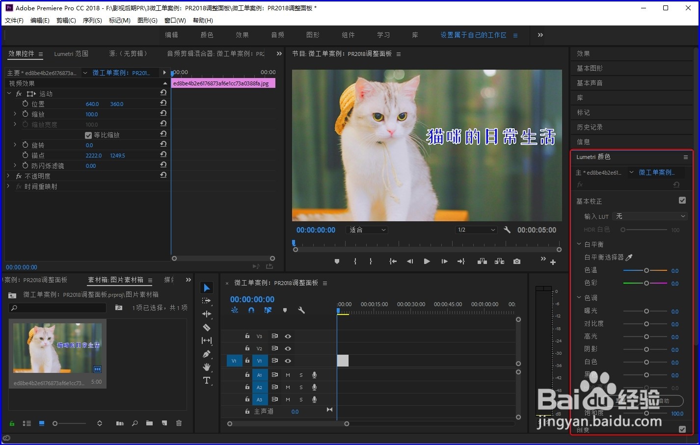Select the Razor tool in toolbar
Image resolution: width=700 pixels, height=445 pixels.
click(207, 327)
